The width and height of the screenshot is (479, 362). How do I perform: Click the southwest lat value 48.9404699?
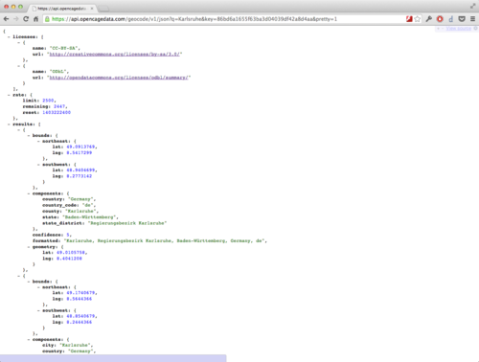(80, 170)
